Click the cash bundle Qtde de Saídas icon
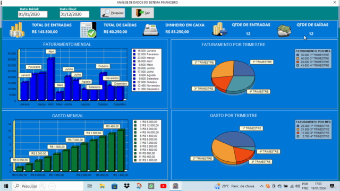This screenshot has height=191, width=340. (284, 31)
